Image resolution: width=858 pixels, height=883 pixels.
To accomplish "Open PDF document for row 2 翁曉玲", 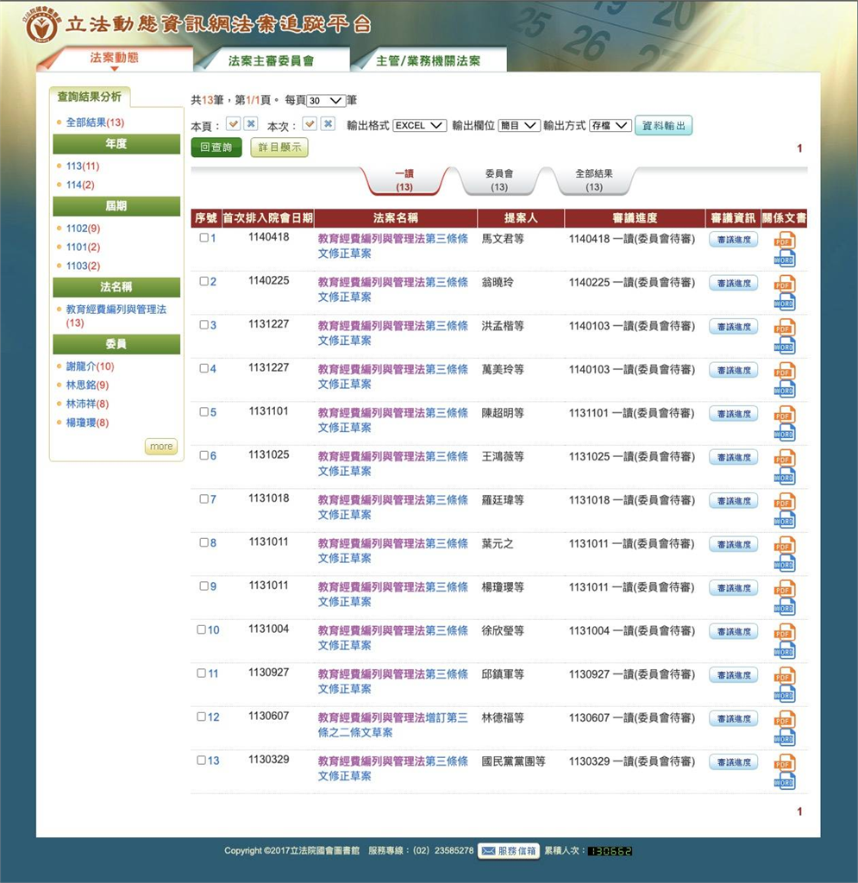I will 784,284.
